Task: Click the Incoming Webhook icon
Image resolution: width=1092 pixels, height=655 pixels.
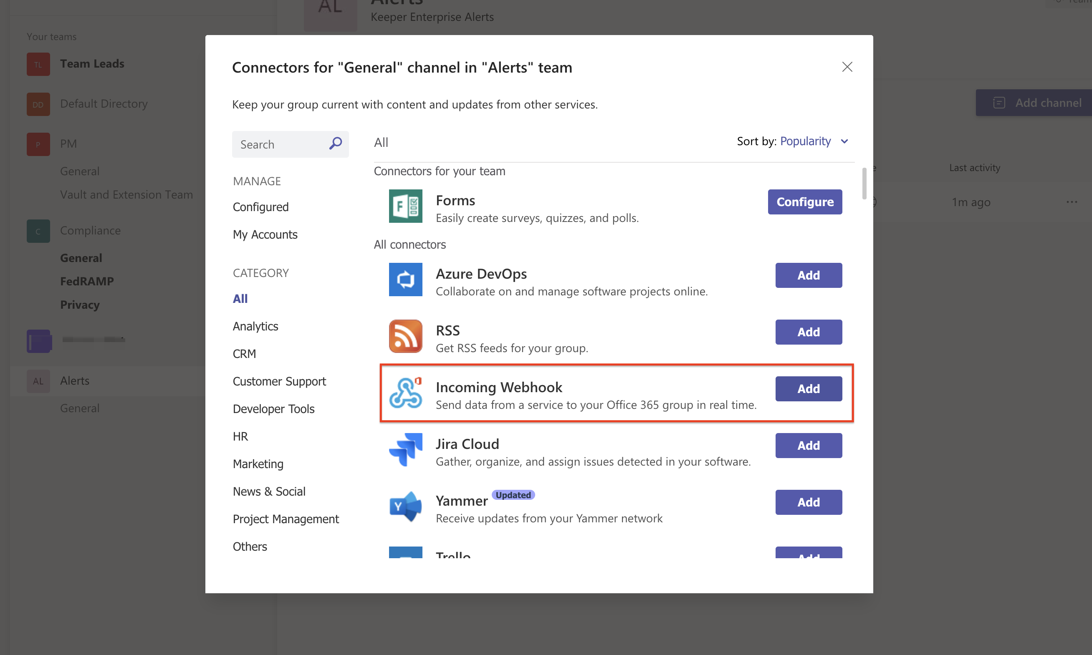Action: click(405, 393)
